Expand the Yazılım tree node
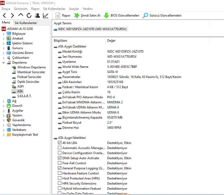This screenshot has height=195, width=224. (x=3, y=116)
